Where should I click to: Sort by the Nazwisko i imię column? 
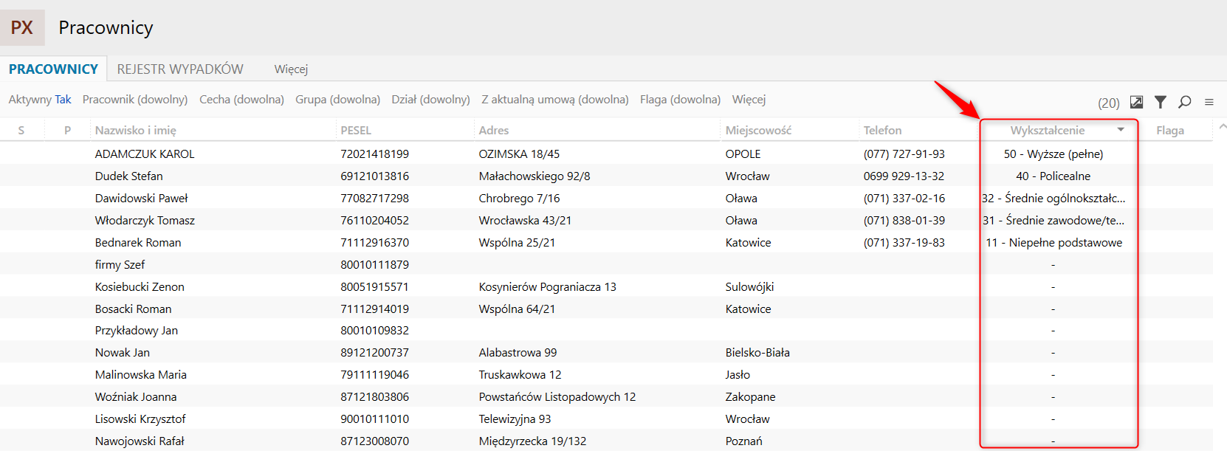coord(136,131)
